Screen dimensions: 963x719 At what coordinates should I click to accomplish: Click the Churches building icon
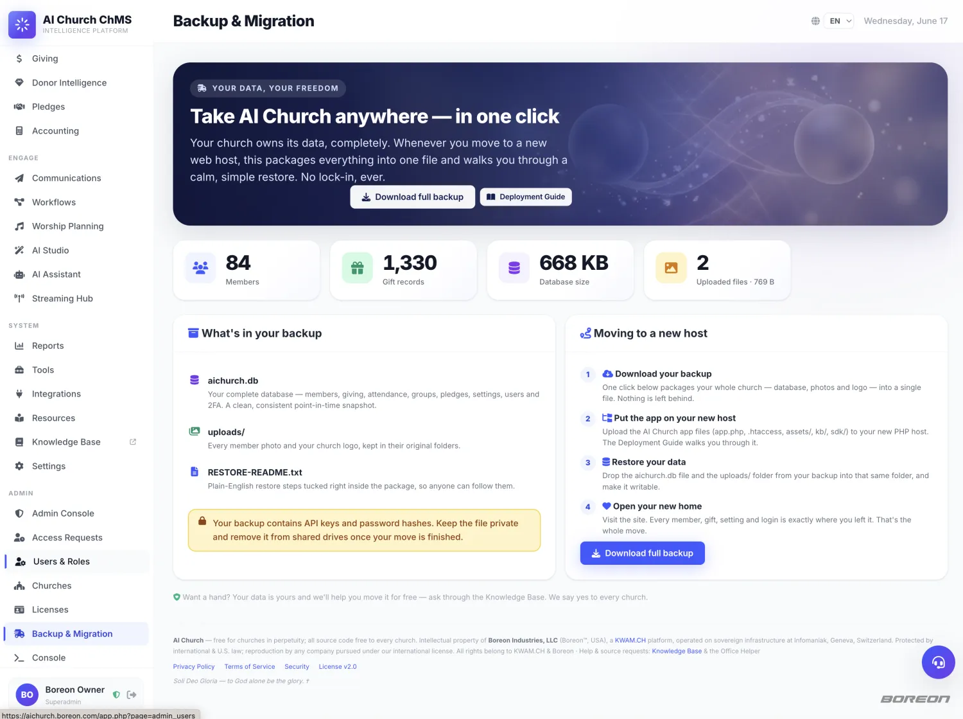(19, 585)
